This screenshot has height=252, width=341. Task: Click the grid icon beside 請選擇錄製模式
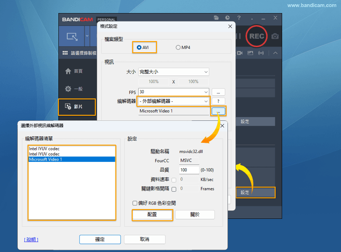(x=65, y=53)
